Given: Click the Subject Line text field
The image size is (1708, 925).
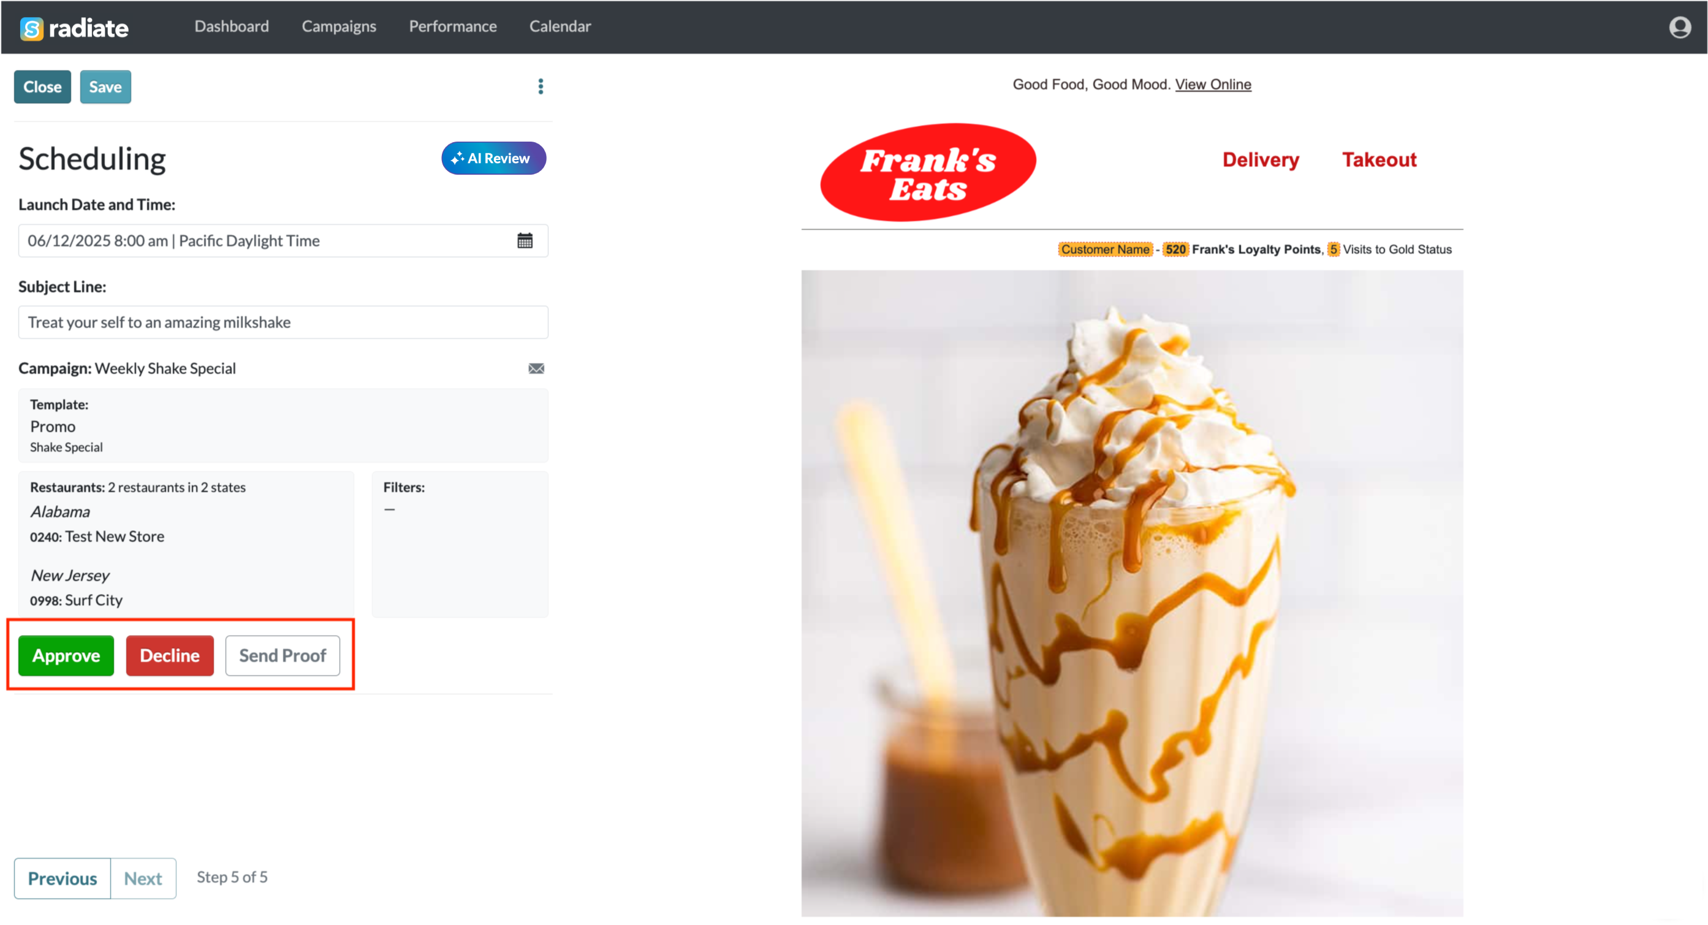Looking at the screenshot, I should pyautogui.click(x=283, y=322).
